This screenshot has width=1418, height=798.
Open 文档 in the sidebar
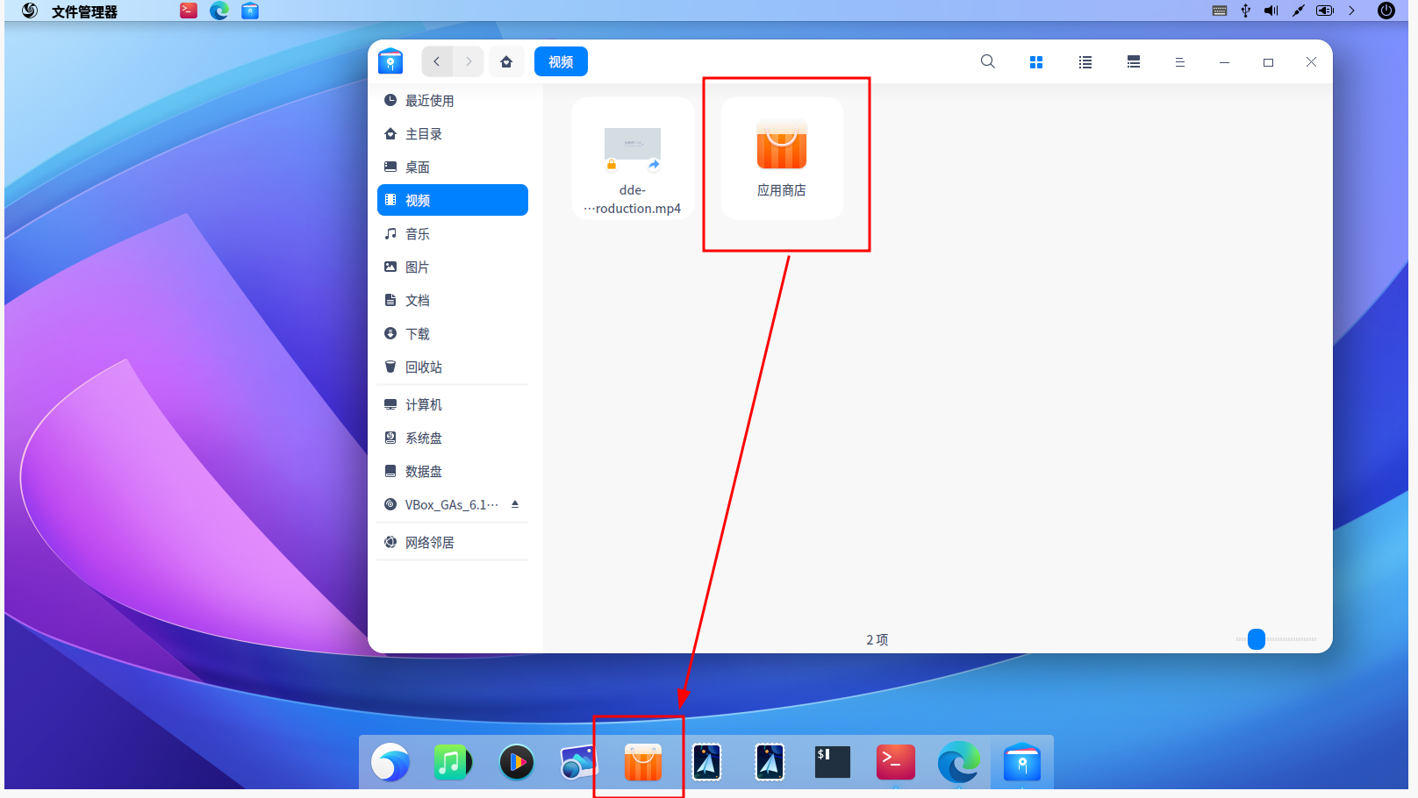point(453,301)
